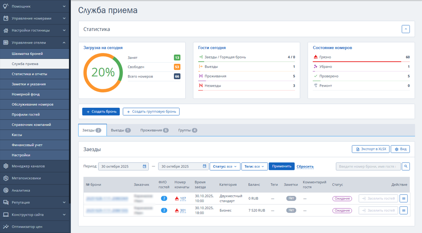Screen dimensions: 422x233
Task: Click the Channel Manager snowflake icon
Action: tap(6, 166)
